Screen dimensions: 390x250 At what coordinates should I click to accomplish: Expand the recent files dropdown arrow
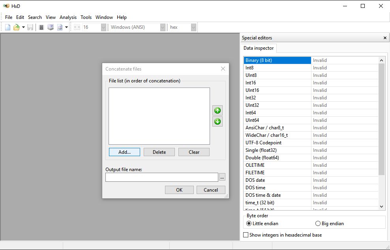click(23, 27)
